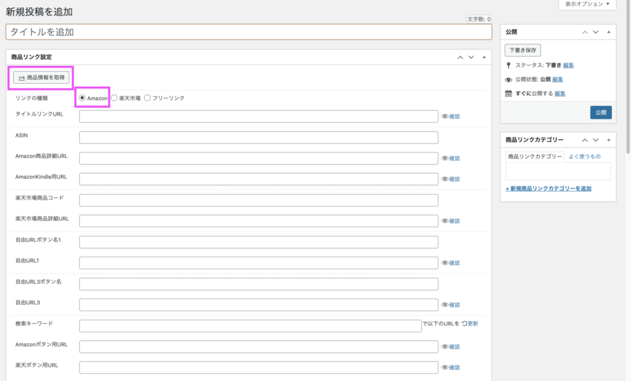Click the eye icon beside AmazonKindle用URL

point(445,179)
